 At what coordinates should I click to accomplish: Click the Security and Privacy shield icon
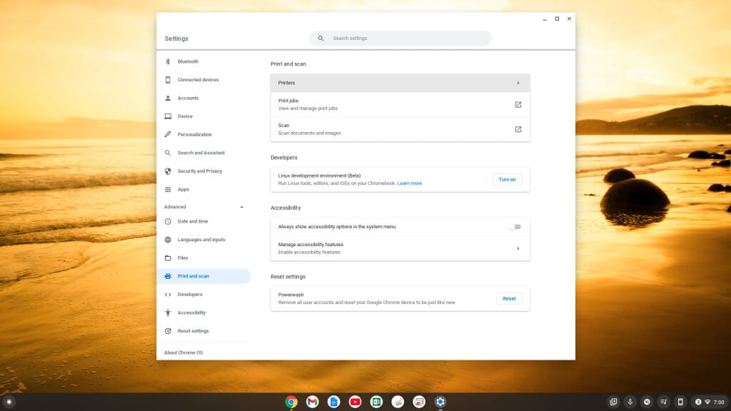168,171
